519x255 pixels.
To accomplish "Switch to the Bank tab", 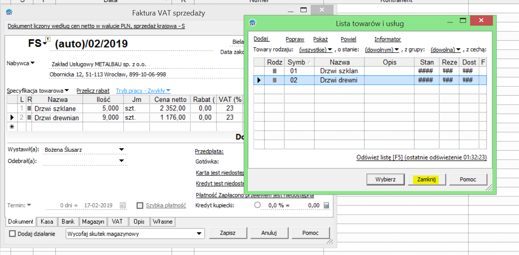I will click(68, 222).
